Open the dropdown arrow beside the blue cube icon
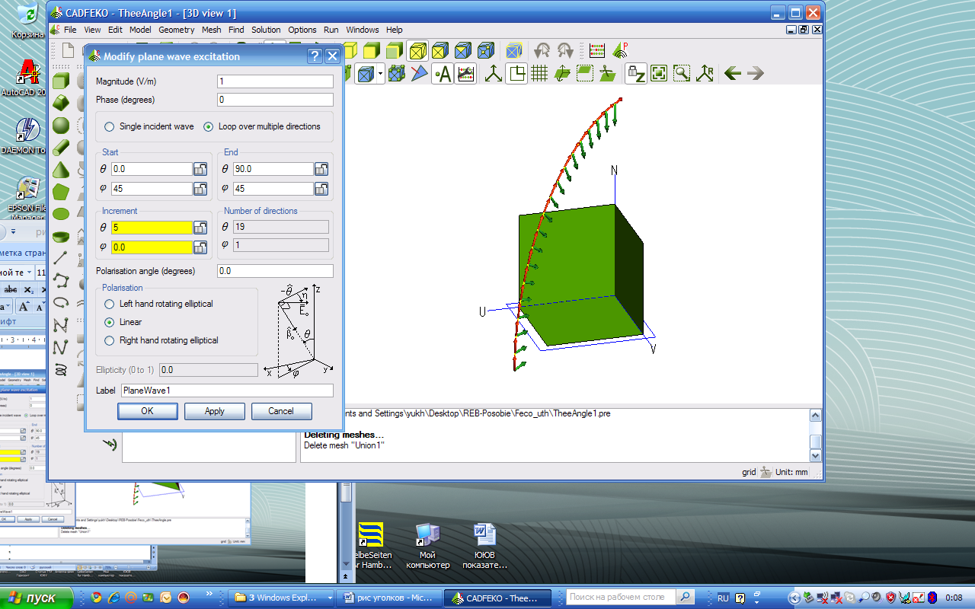Image resolution: width=975 pixels, height=609 pixels. (381, 74)
